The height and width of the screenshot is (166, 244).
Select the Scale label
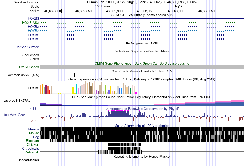35,6
